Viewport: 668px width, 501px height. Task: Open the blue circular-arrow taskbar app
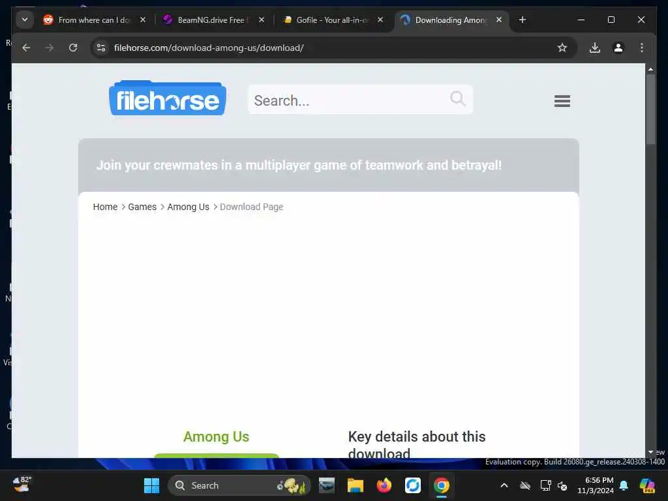(412, 485)
